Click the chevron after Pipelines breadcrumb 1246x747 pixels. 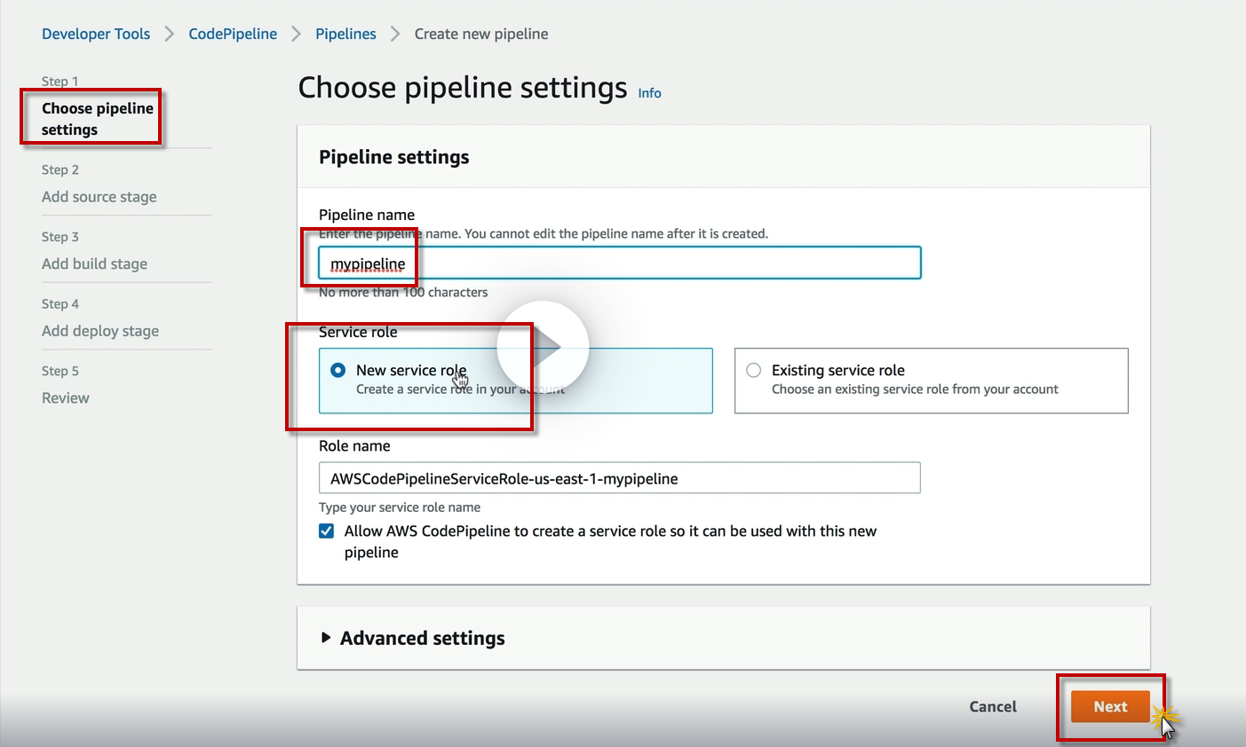[x=395, y=34]
